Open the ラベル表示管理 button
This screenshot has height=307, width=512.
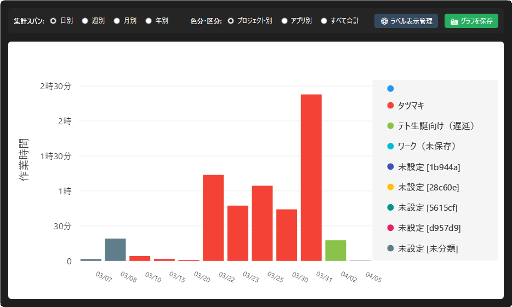point(406,21)
